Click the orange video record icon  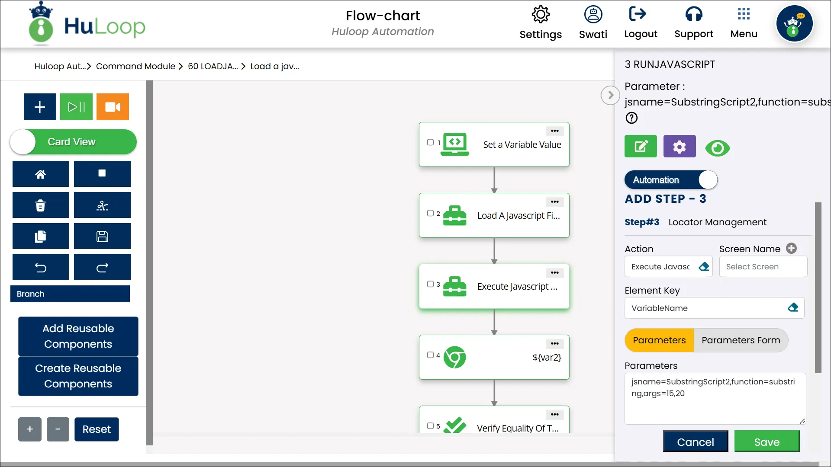point(113,107)
